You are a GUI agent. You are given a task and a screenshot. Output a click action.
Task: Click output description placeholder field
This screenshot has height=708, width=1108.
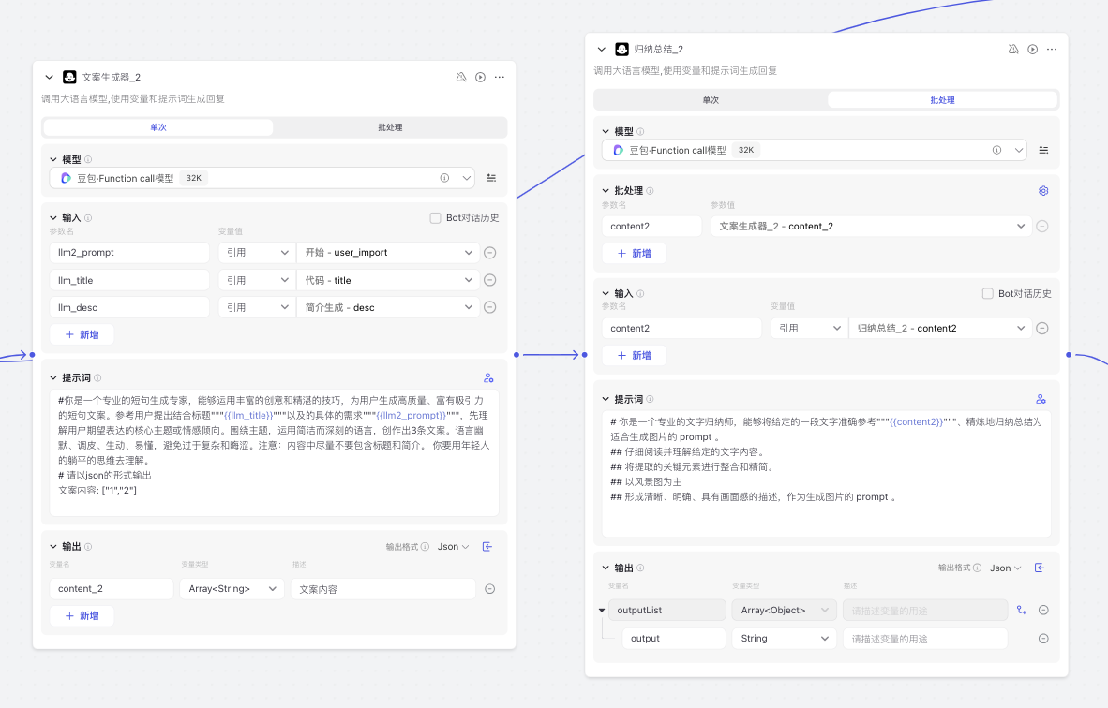(925, 638)
